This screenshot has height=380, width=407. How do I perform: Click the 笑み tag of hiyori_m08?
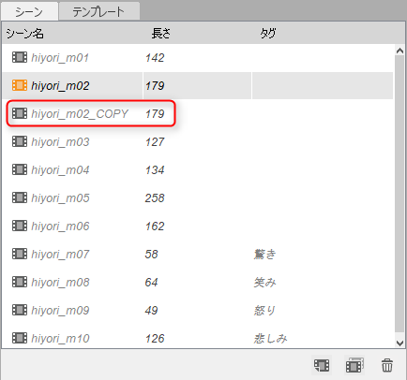264,283
